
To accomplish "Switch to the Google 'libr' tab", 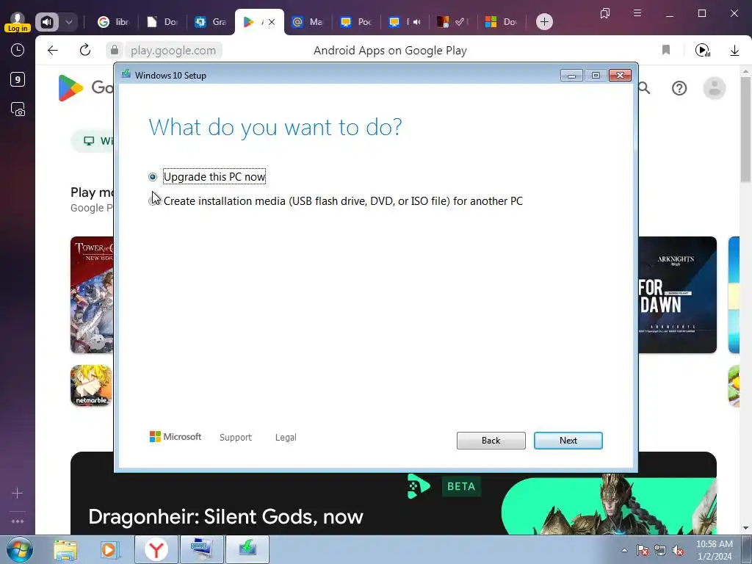I will [113, 22].
